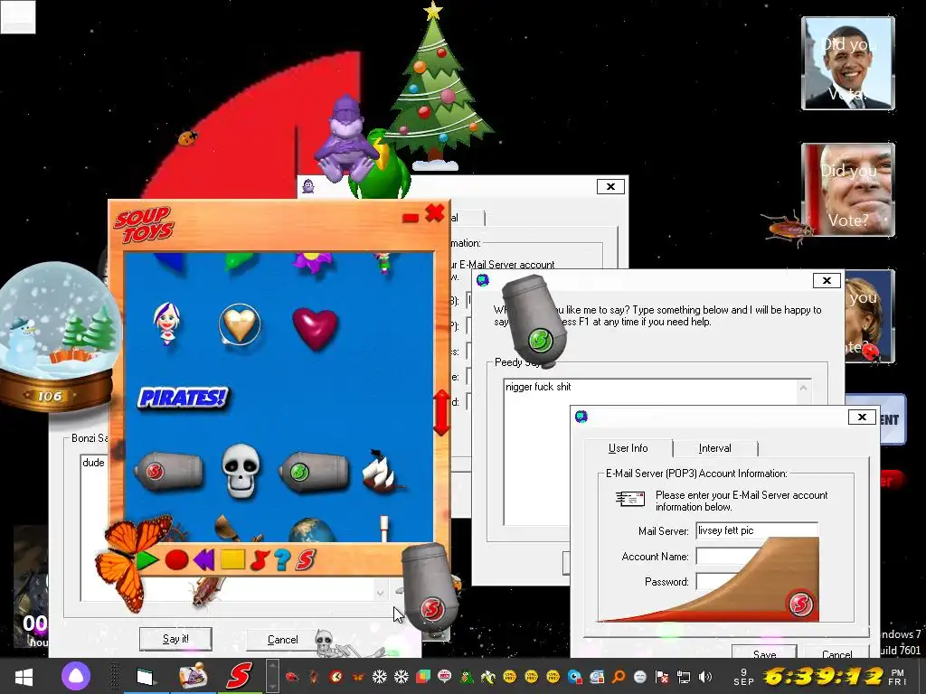Screen dimensions: 926x694
Task: Open the blue question mark help in Soup Toys
Action: tap(282, 559)
